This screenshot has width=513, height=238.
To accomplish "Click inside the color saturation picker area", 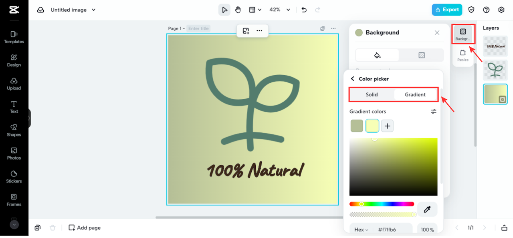I will (394, 167).
